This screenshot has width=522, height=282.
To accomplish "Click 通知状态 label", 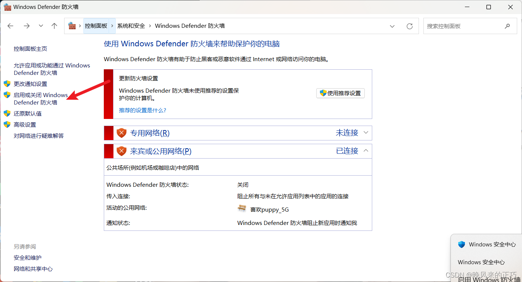I will (118, 223).
